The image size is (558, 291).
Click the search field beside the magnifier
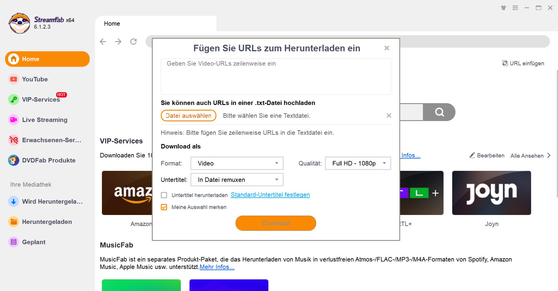tap(412, 112)
